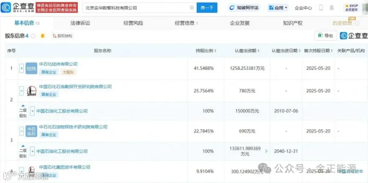Open the mobile phone icon in the header

pos(321,7)
